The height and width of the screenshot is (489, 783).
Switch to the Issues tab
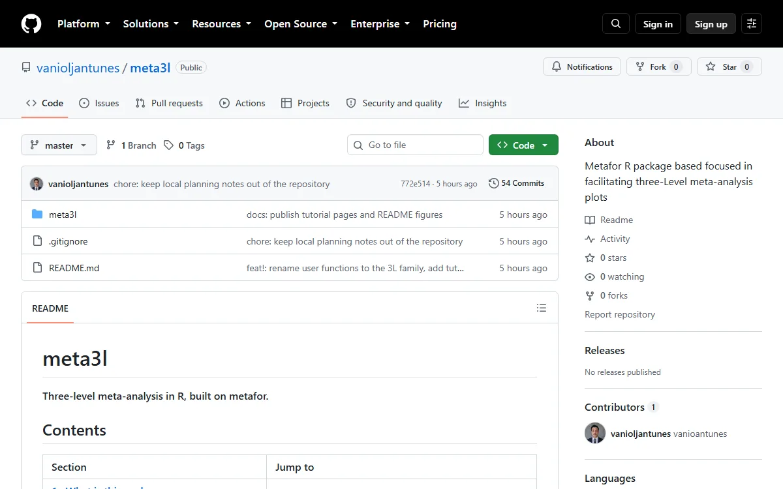pos(99,103)
